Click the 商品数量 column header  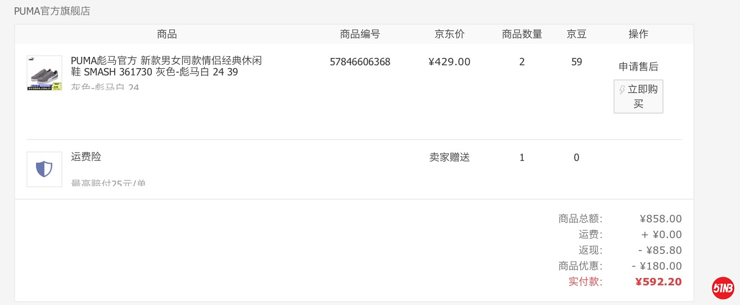coord(522,34)
